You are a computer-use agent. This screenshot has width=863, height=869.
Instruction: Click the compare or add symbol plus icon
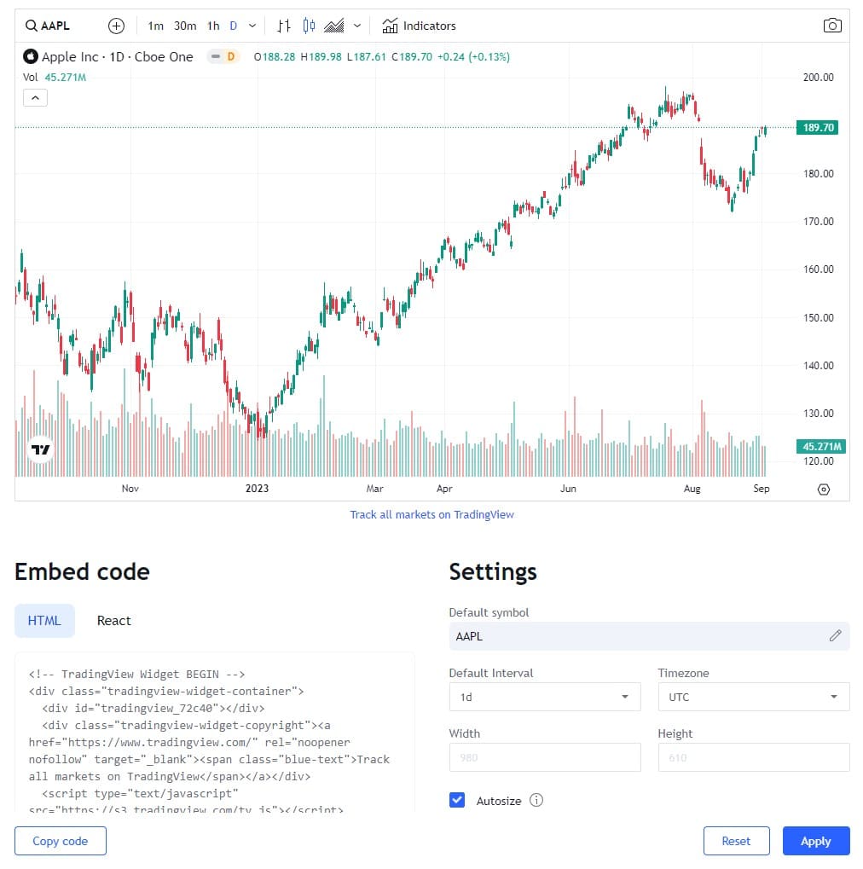click(116, 26)
